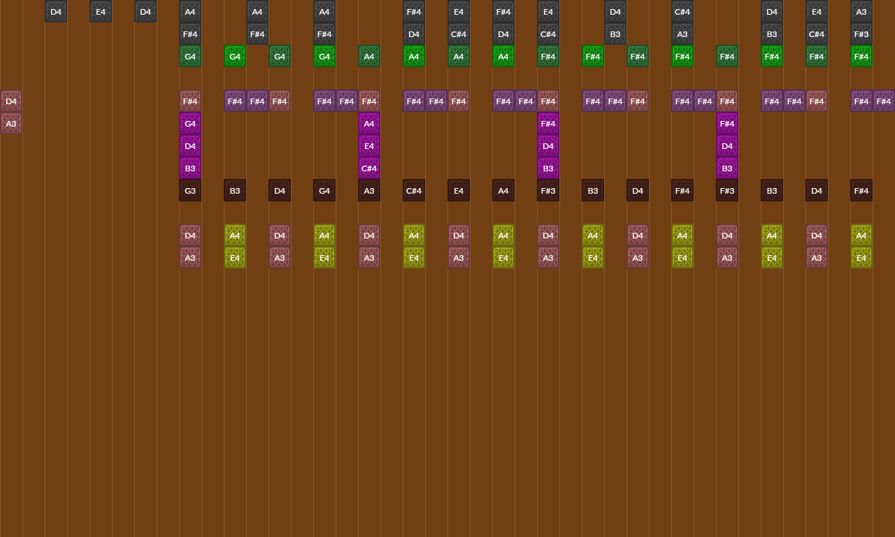Click the gray A3 block in top row
Image resolution: width=895 pixels, height=537 pixels.
pyautogui.click(x=861, y=12)
